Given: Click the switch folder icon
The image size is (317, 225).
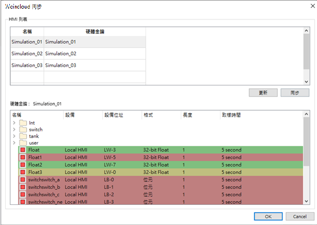Looking at the screenshot, I should point(23,130).
